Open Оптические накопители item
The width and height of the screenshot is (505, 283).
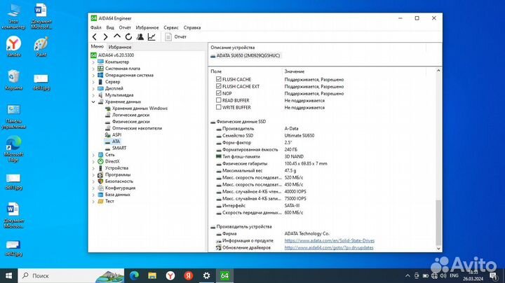[x=137, y=128]
